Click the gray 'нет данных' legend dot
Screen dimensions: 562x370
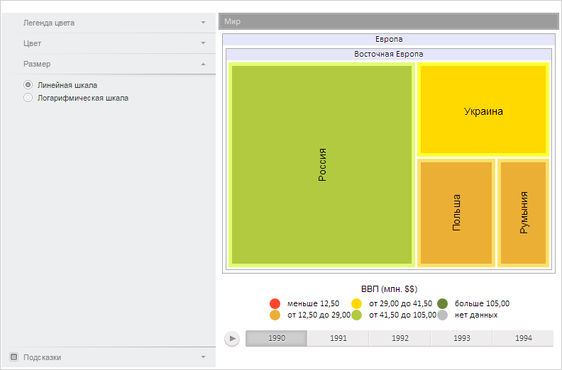443,315
